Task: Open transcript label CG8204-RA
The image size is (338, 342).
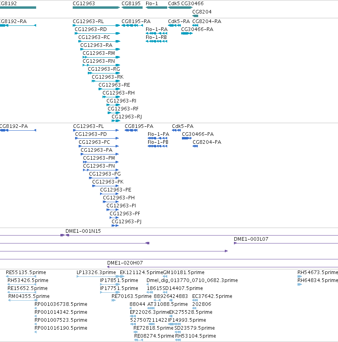Action: [x=207, y=21]
